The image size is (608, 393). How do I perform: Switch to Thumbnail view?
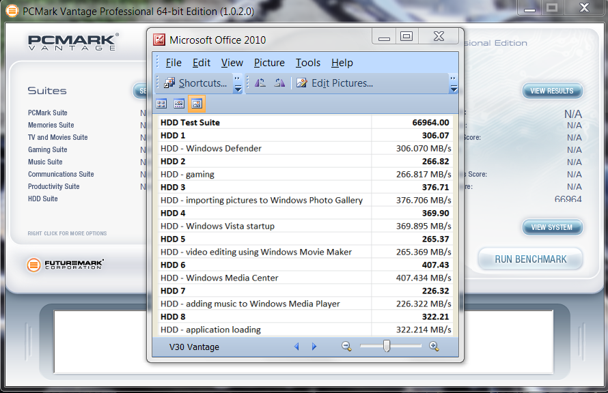click(x=161, y=104)
